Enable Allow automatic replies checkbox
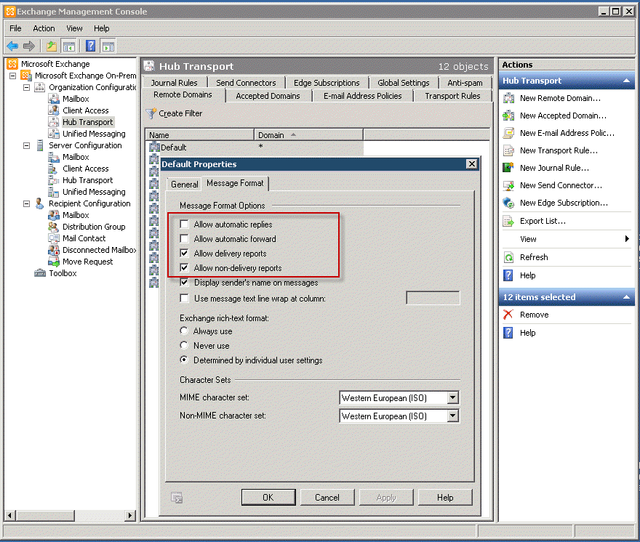The height and width of the screenshot is (542, 640). click(185, 225)
